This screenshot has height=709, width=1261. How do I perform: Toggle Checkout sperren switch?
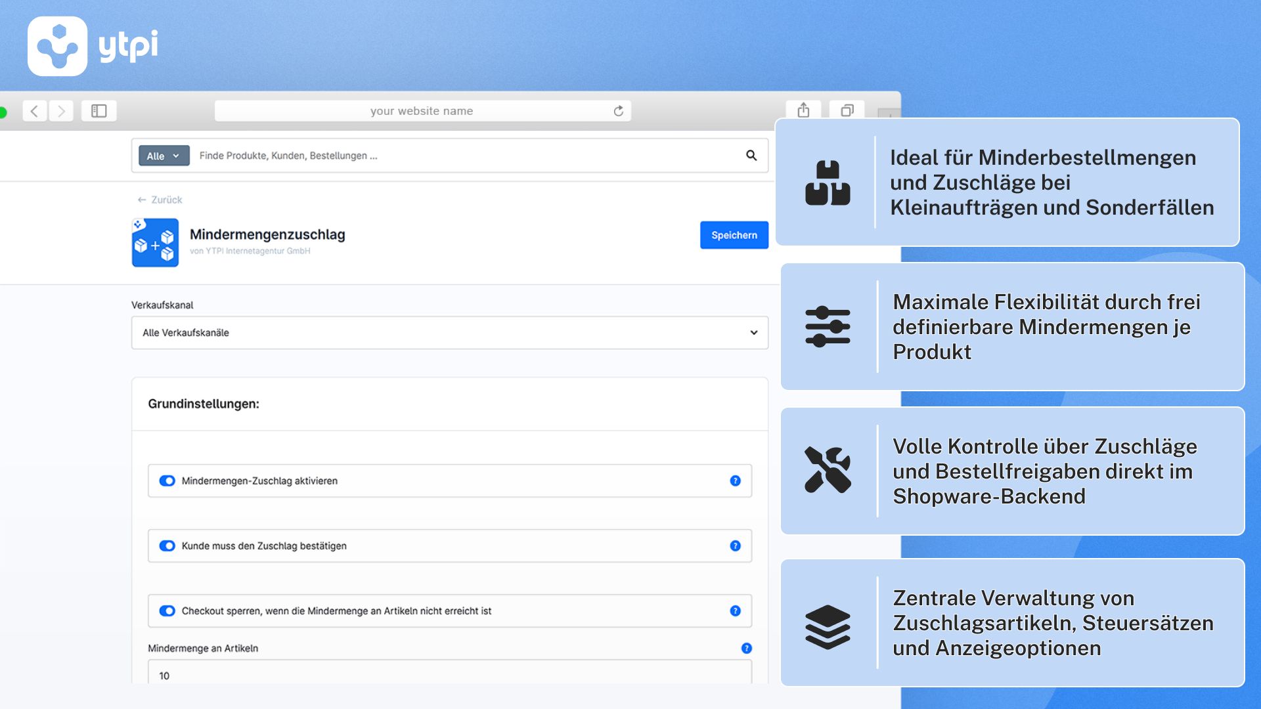point(167,611)
